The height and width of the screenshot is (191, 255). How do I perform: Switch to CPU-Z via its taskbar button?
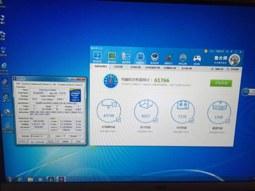coord(61,179)
